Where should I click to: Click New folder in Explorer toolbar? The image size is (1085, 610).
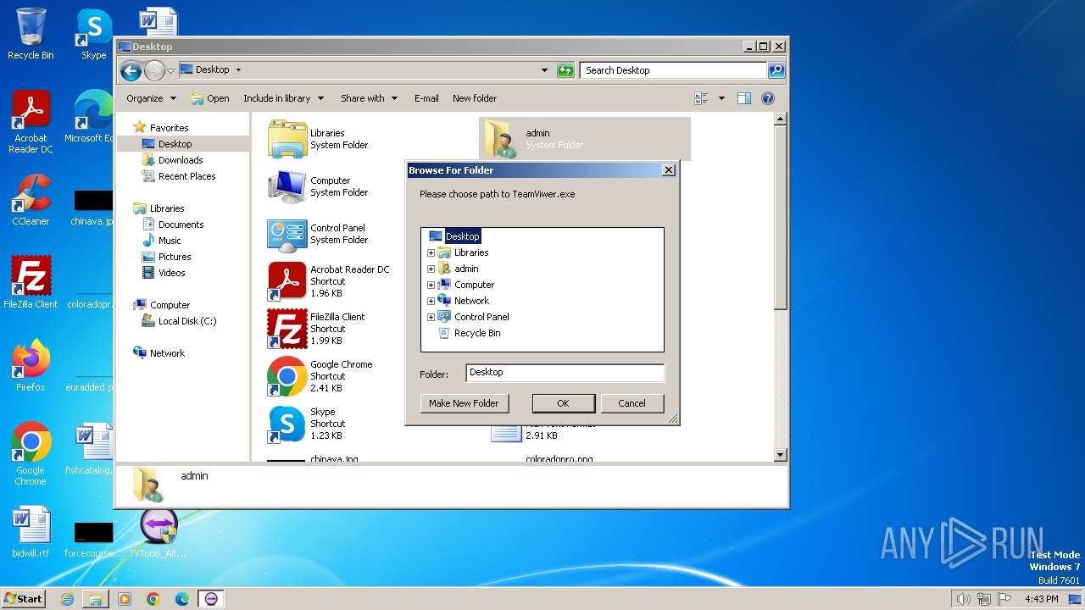click(475, 98)
